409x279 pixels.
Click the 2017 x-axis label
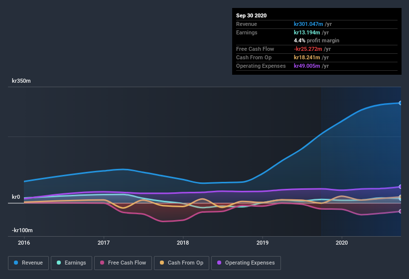[104, 243]
